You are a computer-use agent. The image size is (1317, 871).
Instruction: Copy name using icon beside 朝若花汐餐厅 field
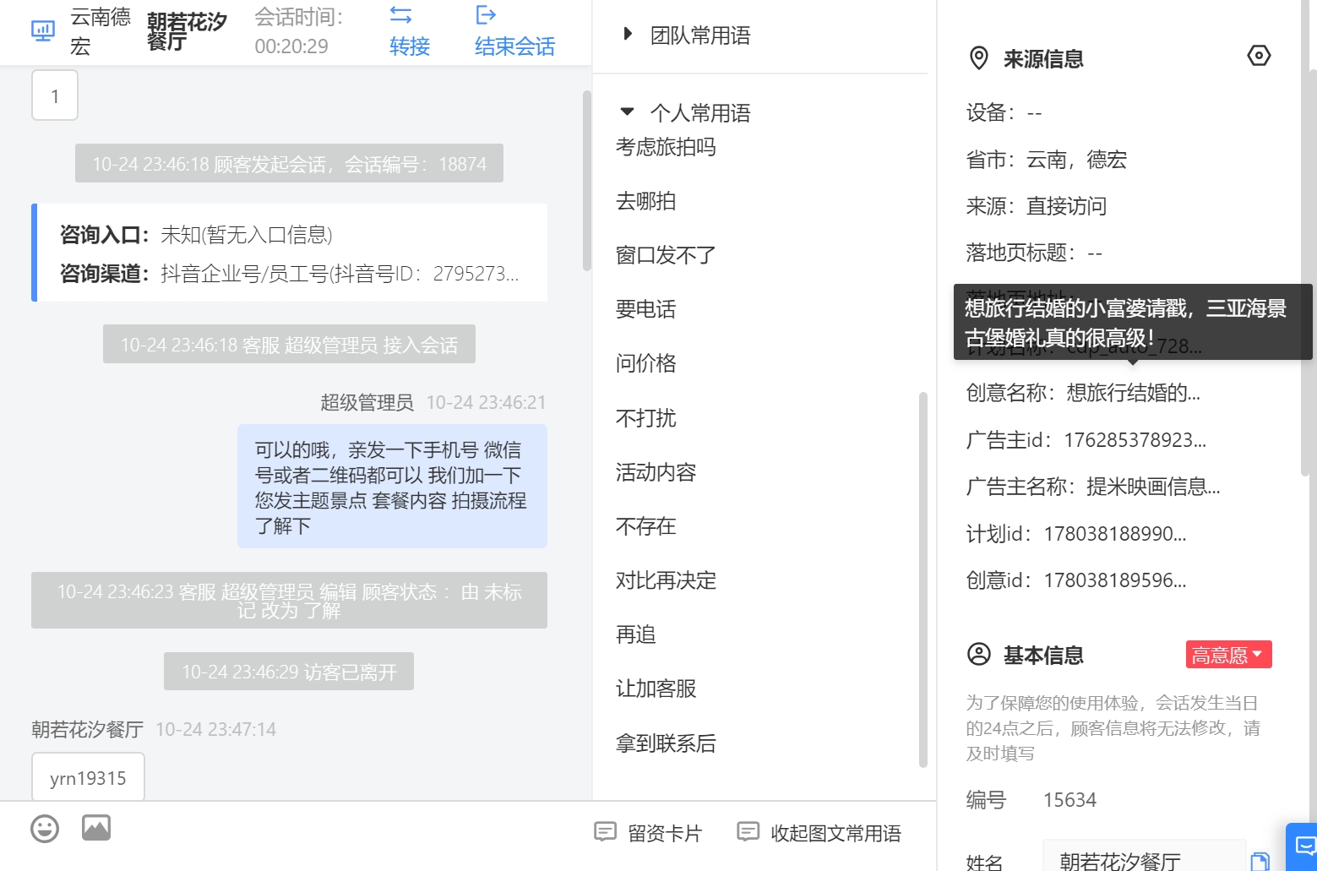coord(1260,861)
